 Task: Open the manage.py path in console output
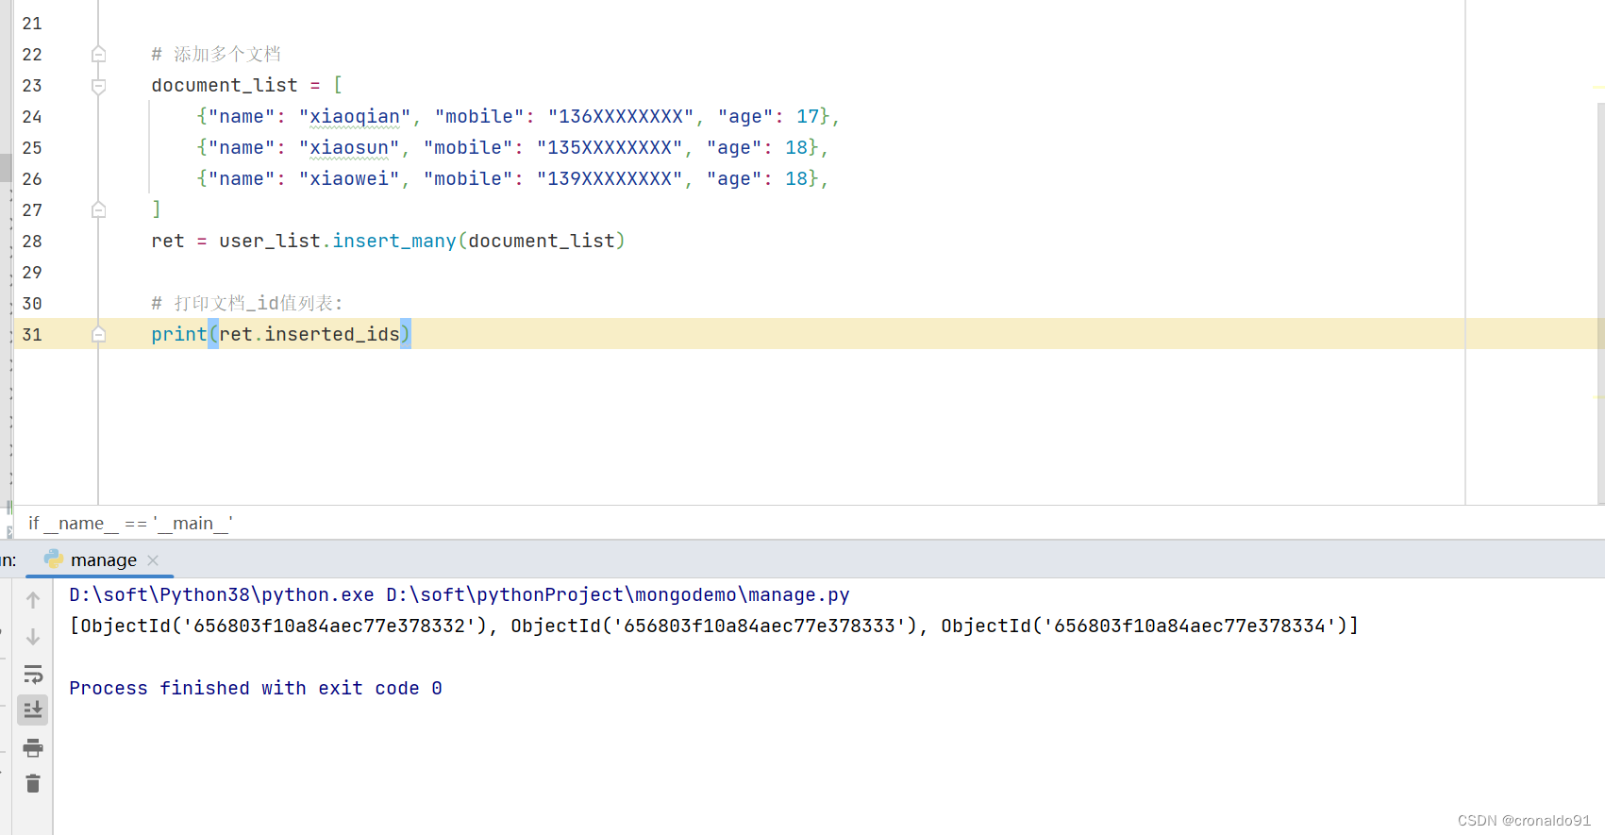[x=618, y=594]
